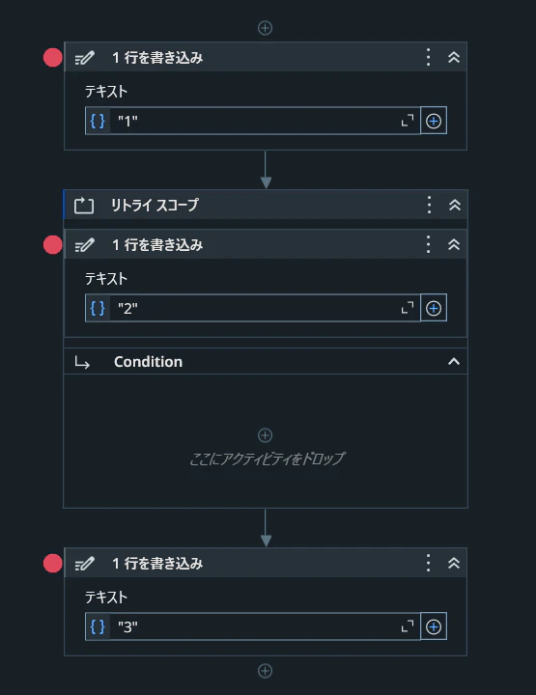This screenshot has height=695, width=536.
Task: Collapse the first 1 行を書き込み activity
Action: point(454,57)
